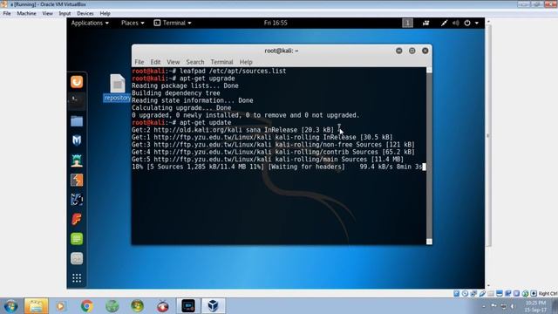
Task: Click VirtualBox optical drive status icon
Action: (465, 293)
